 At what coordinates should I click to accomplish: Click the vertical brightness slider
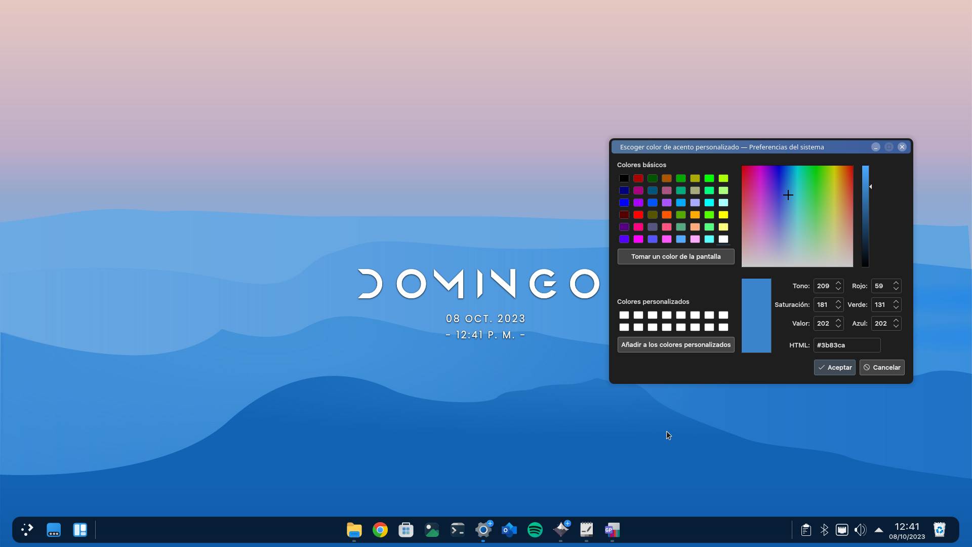[865, 216]
